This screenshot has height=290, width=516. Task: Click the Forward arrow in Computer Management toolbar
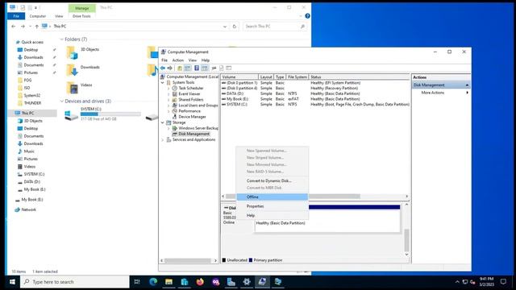tap(170, 68)
